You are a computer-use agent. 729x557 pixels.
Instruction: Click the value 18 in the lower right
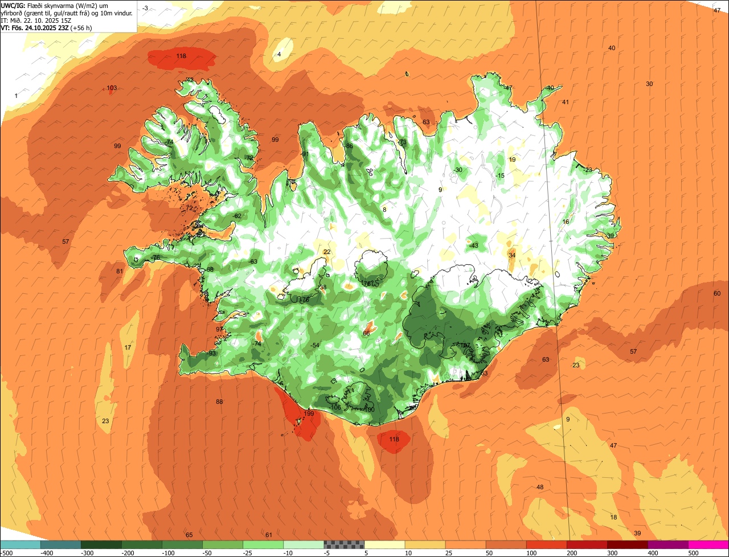613,517
